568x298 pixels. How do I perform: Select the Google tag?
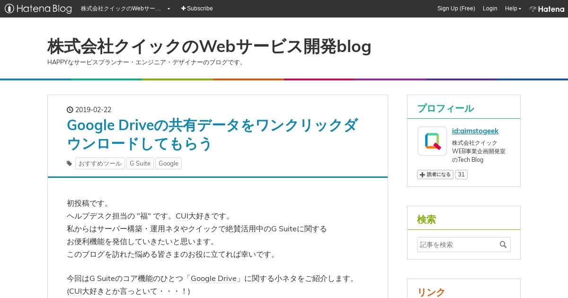click(x=169, y=164)
